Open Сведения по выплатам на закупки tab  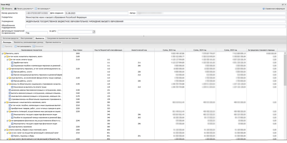(x=63, y=38)
